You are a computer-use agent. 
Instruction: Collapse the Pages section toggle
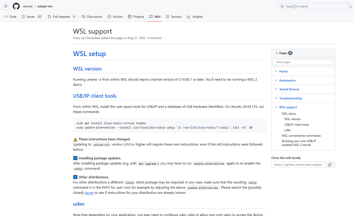point(277,53)
